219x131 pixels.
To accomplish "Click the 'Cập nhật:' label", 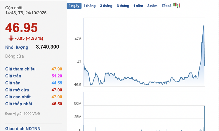I will 14,8.
